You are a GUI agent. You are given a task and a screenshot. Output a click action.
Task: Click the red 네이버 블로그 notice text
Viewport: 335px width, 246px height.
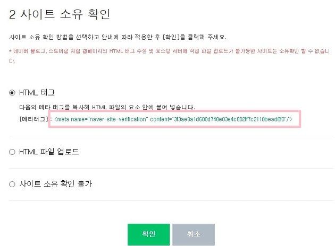(x=170, y=51)
